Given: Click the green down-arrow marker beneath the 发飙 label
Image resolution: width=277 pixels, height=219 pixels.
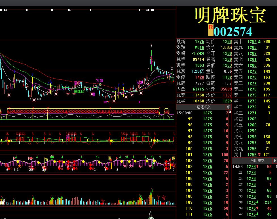Looking at the screenshot, I should (100, 85).
